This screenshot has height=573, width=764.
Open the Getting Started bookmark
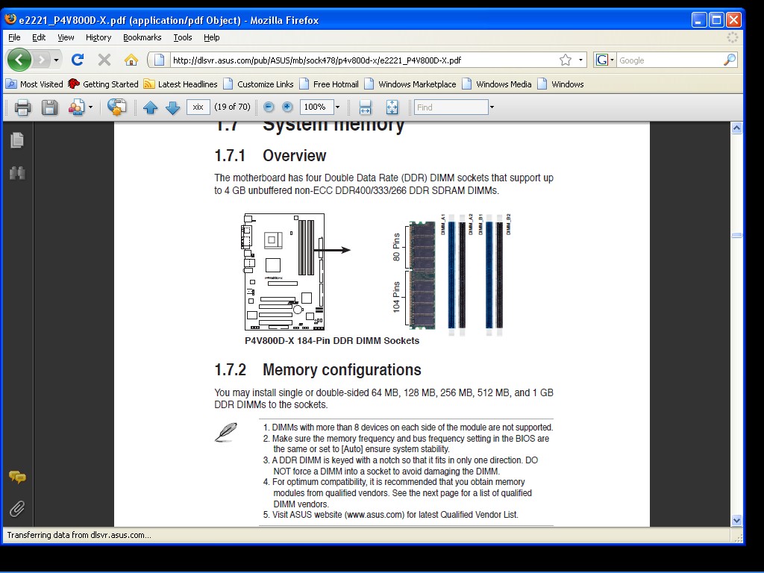pos(103,84)
